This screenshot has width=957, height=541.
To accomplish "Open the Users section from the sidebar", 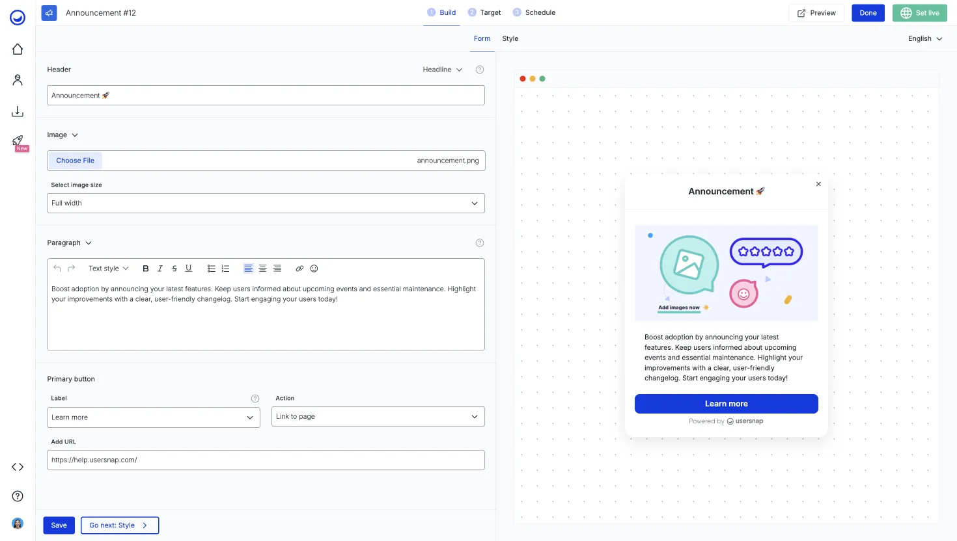I will pyautogui.click(x=18, y=79).
